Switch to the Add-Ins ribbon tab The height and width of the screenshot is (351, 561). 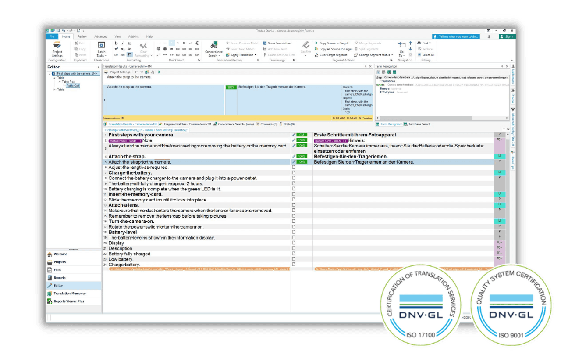coord(134,36)
